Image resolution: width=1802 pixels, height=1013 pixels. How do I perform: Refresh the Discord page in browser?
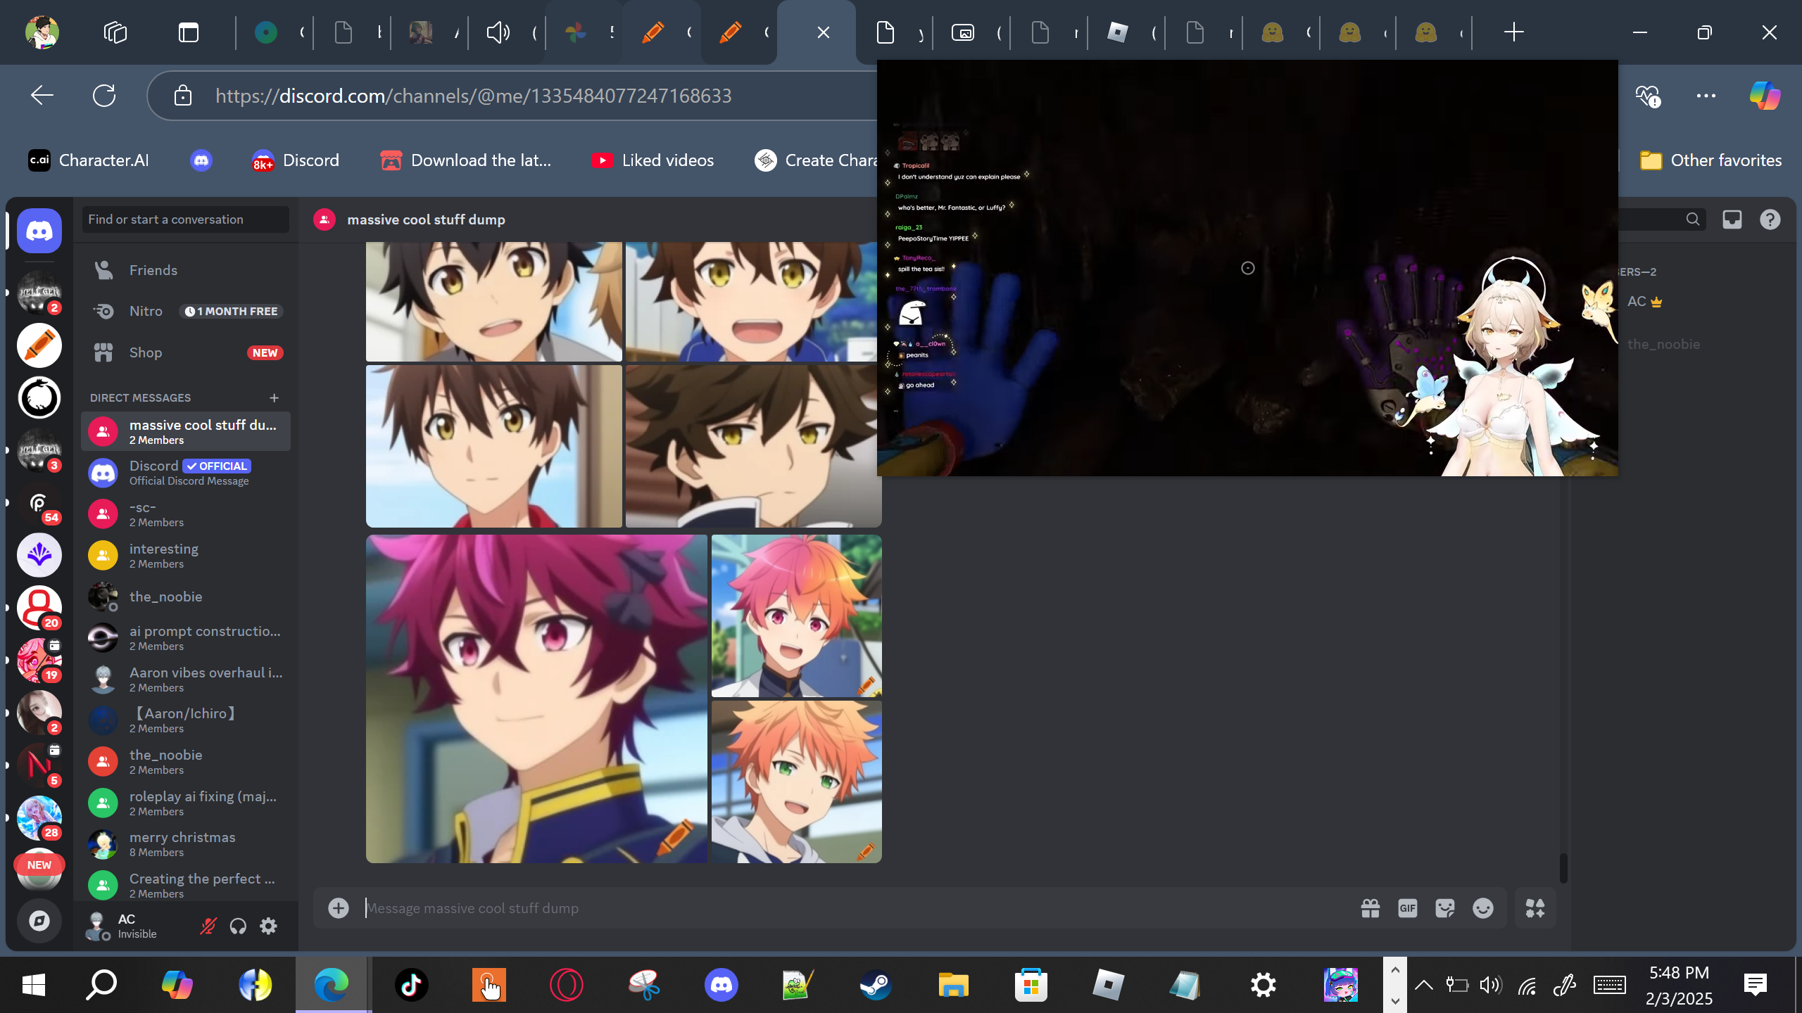(x=104, y=96)
